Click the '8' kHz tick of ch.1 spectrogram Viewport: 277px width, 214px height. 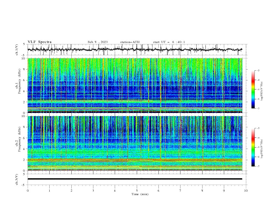[x=25, y=69]
